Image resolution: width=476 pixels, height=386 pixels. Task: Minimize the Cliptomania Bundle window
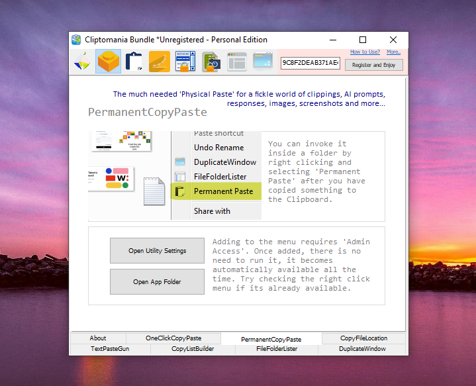[x=333, y=40]
